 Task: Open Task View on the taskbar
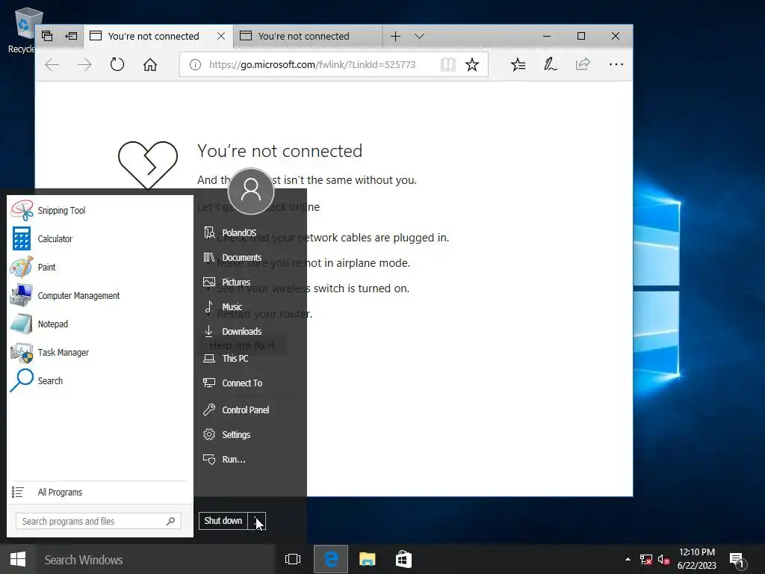(293, 559)
